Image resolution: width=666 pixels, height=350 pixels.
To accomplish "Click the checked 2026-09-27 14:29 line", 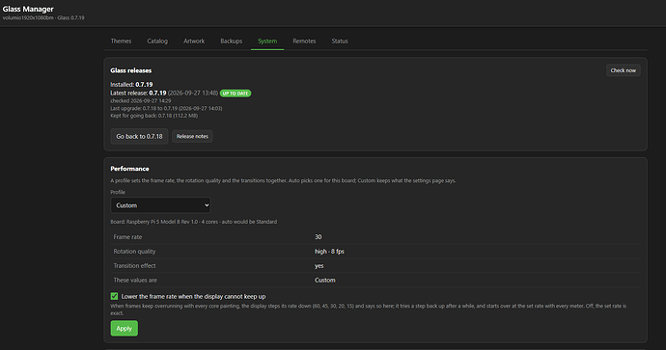I will coord(141,101).
